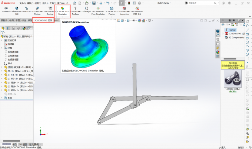Image resolution: width=252 pixels, height=149 pixels.
Task: Open Design Library tab in task pane
Action: [218, 40]
